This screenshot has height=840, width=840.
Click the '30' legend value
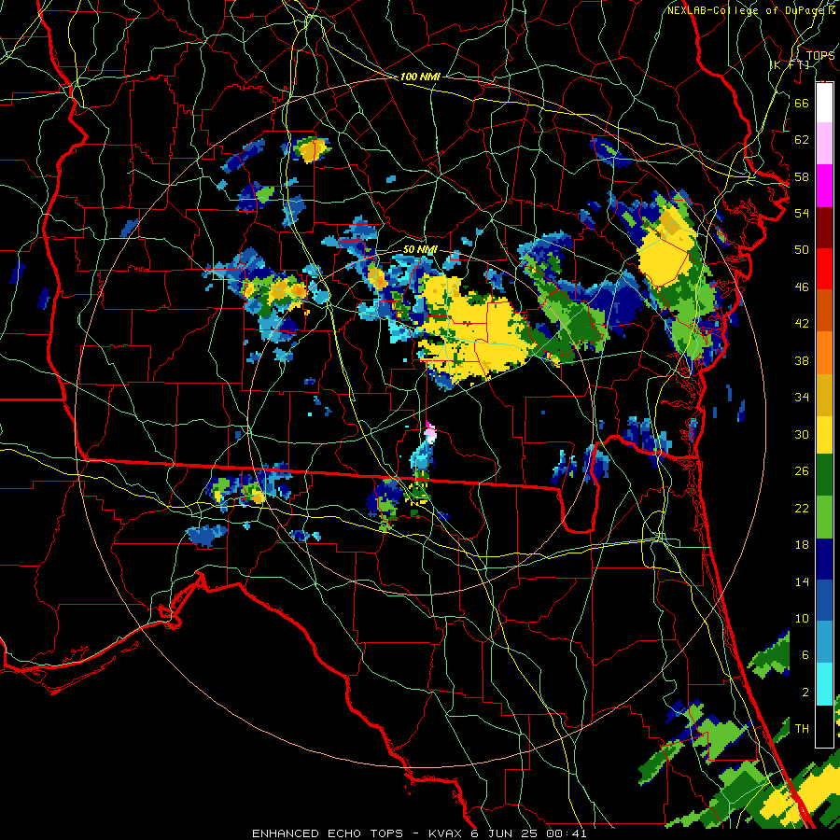click(x=802, y=434)
